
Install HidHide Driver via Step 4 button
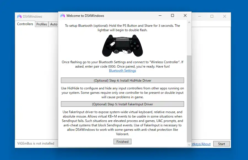(122, 80)
